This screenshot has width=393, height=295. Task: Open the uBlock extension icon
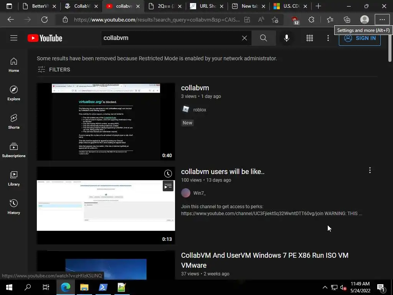pyautogui.click(x=295, y=20)
